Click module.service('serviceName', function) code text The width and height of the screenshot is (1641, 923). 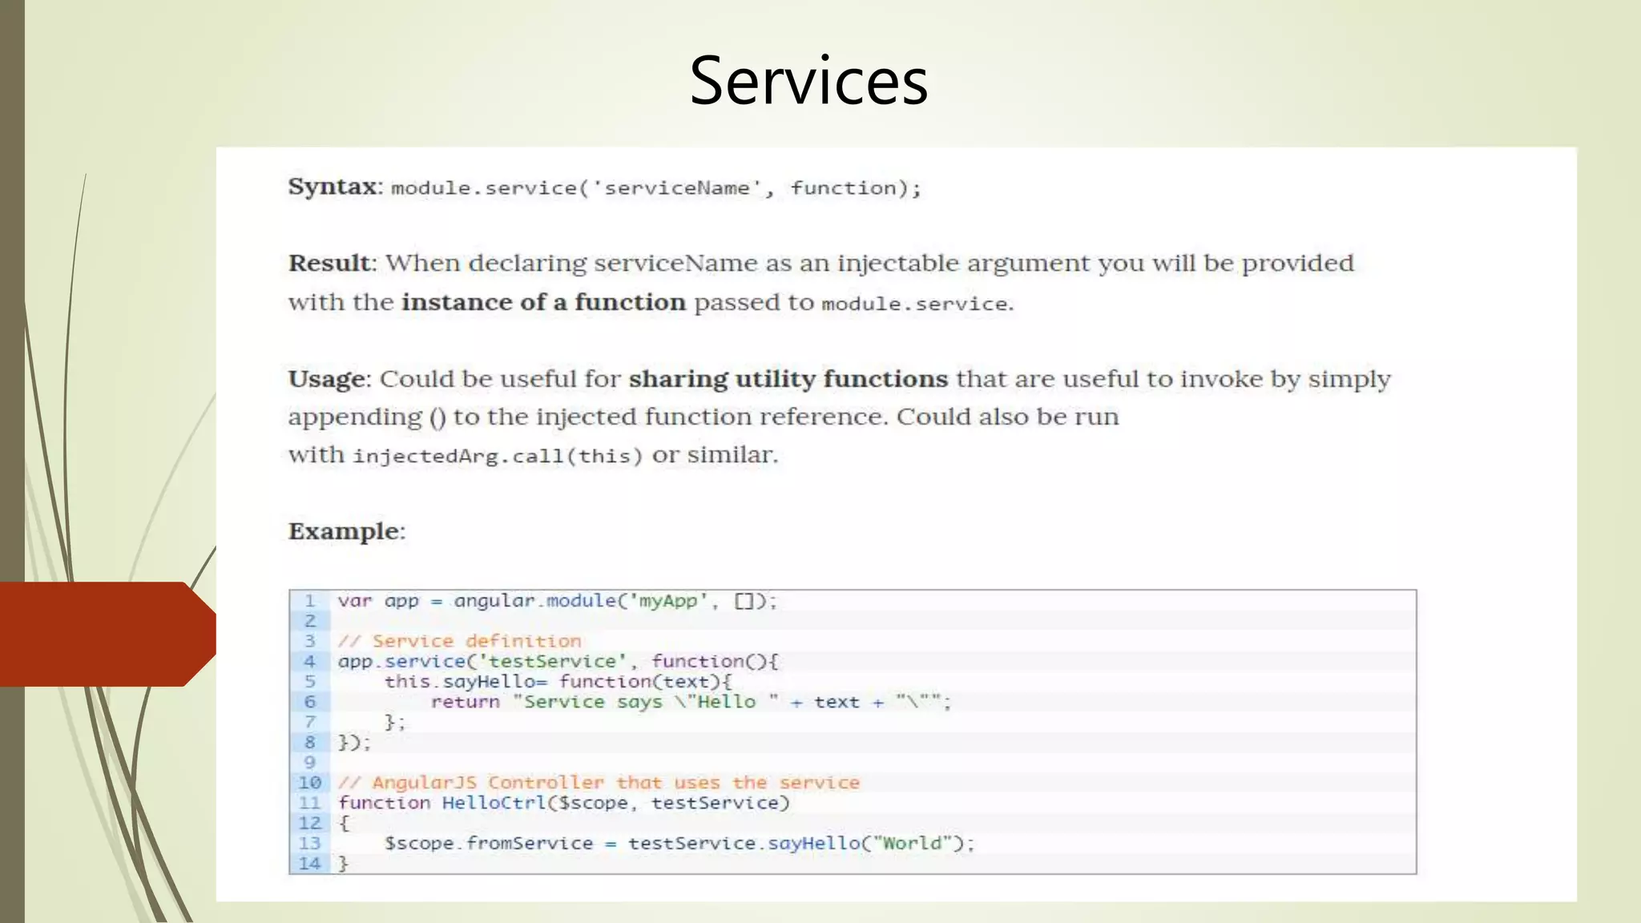coord(655,188)
